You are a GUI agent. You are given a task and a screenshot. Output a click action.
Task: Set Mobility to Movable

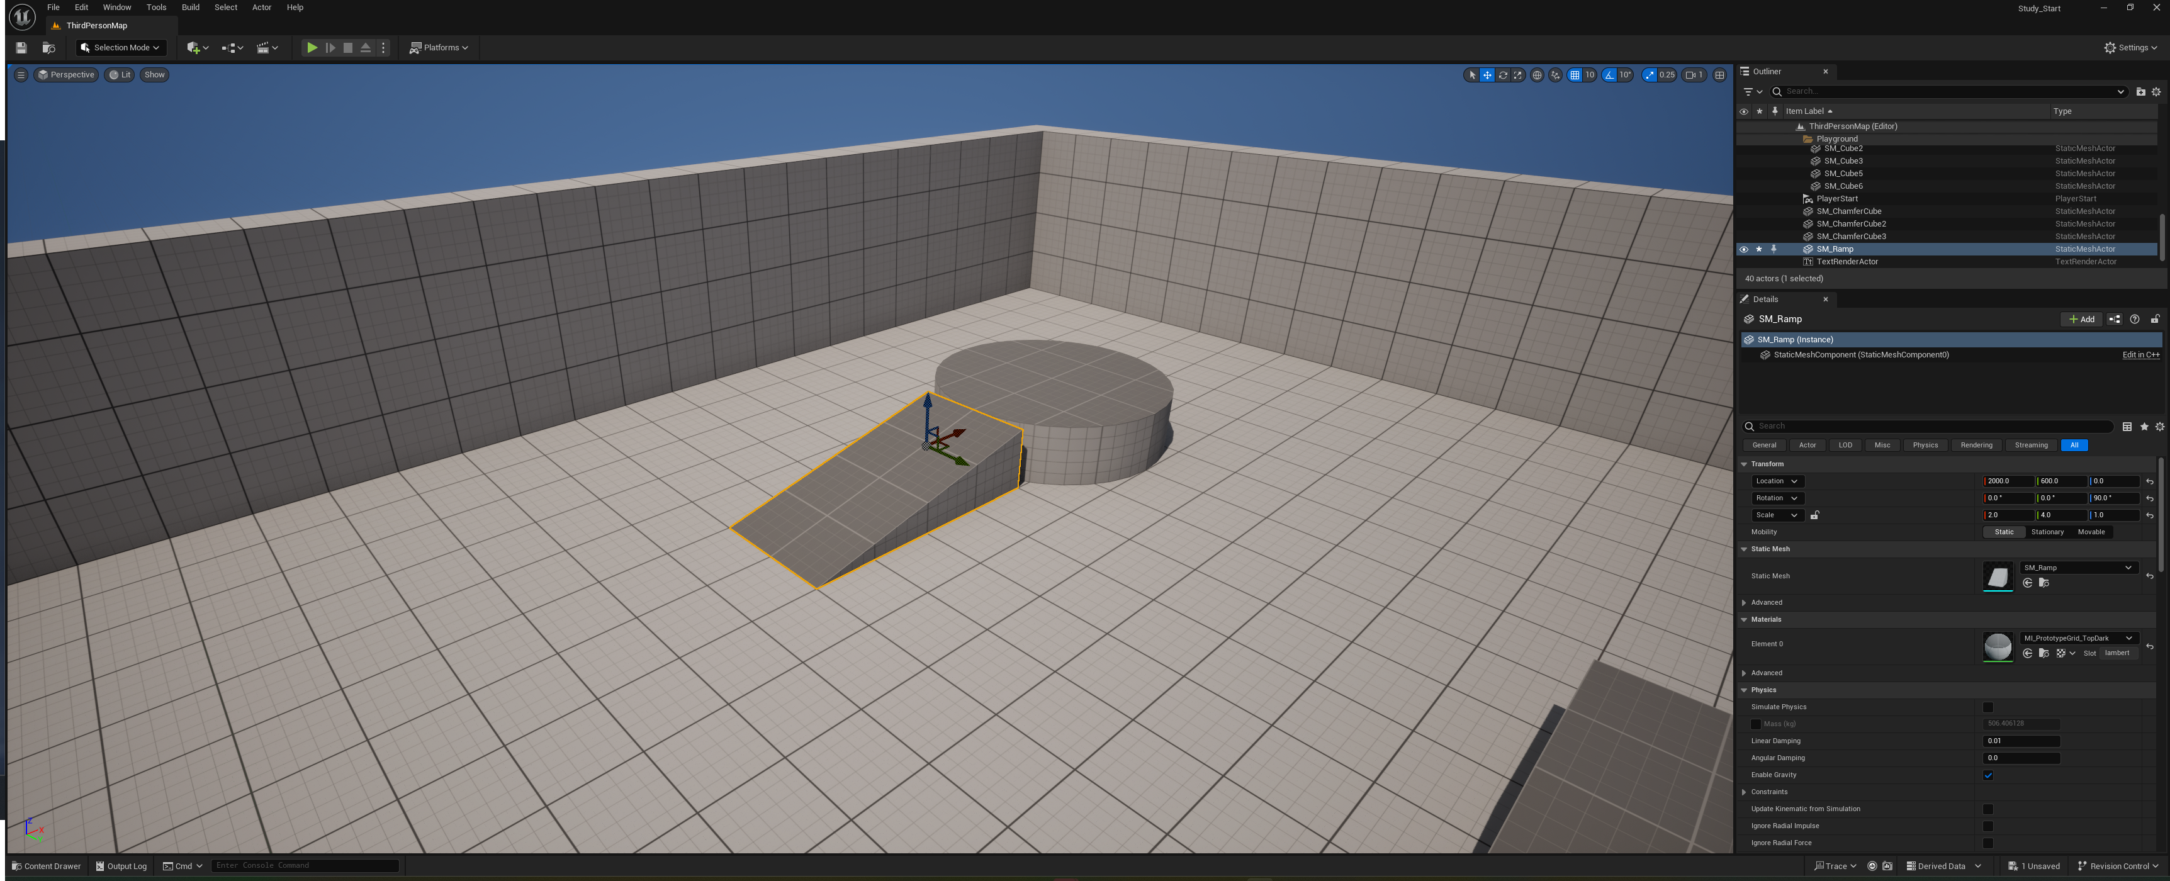coord(2091,532)
